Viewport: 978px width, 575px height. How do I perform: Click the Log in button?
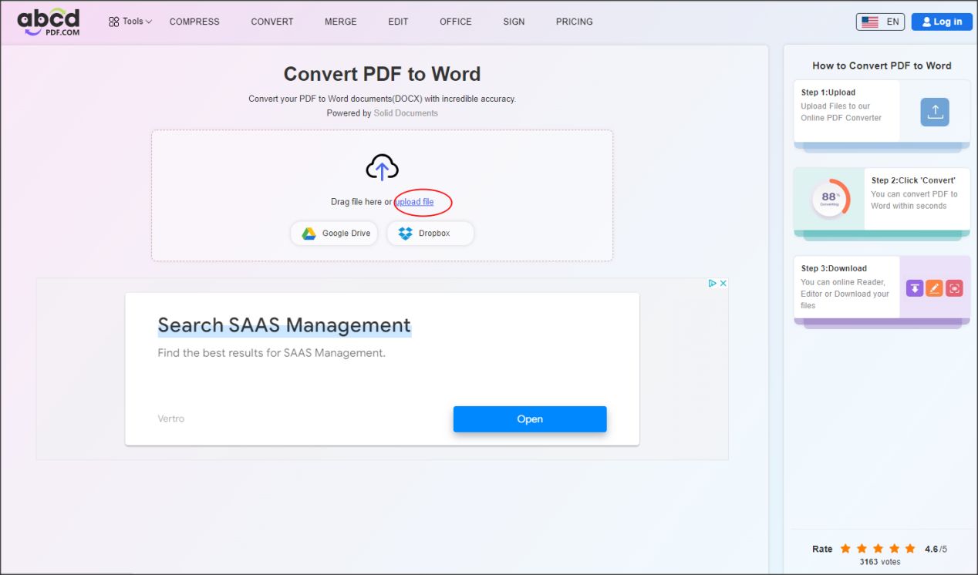[x=942, y=22]
